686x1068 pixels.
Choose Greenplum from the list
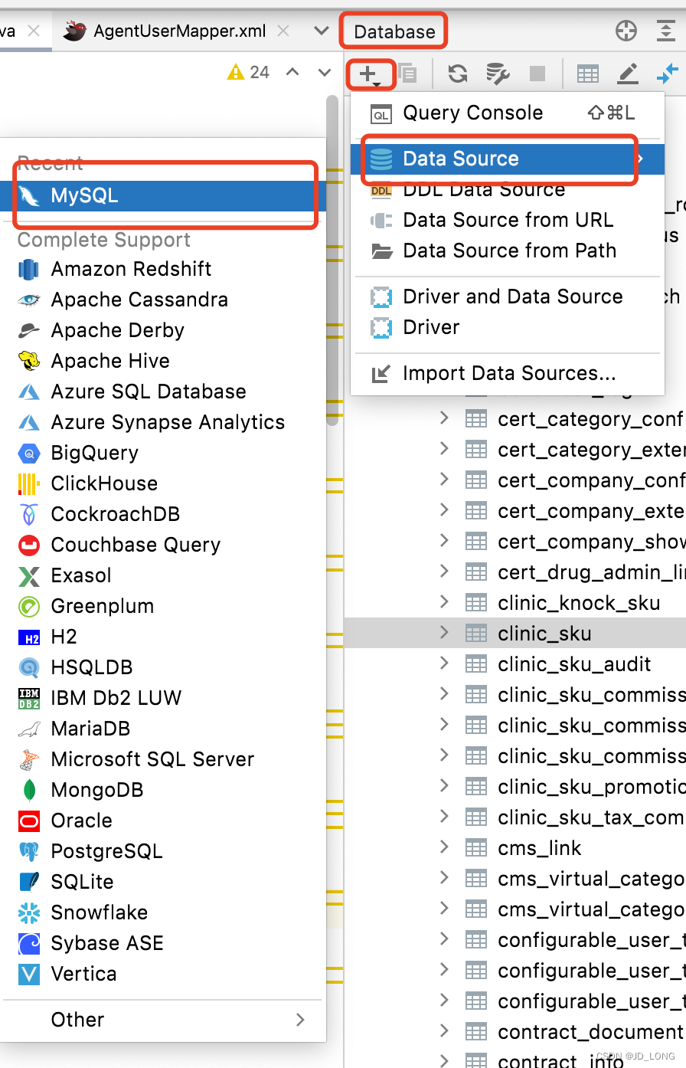(163, 606)
